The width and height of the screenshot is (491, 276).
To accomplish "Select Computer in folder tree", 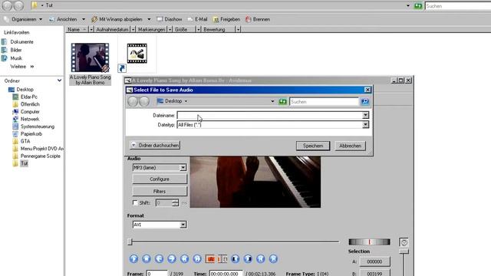I will click(x=30, y=111).
